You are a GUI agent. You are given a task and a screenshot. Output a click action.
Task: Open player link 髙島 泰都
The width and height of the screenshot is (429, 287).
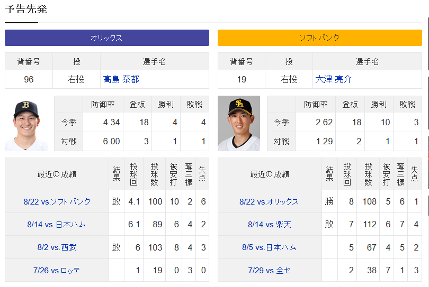point(121,79)
